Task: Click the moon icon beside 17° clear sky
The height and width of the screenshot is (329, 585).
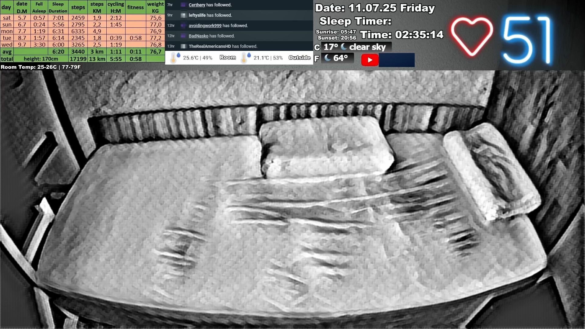Action: click(x=344, y=47)
